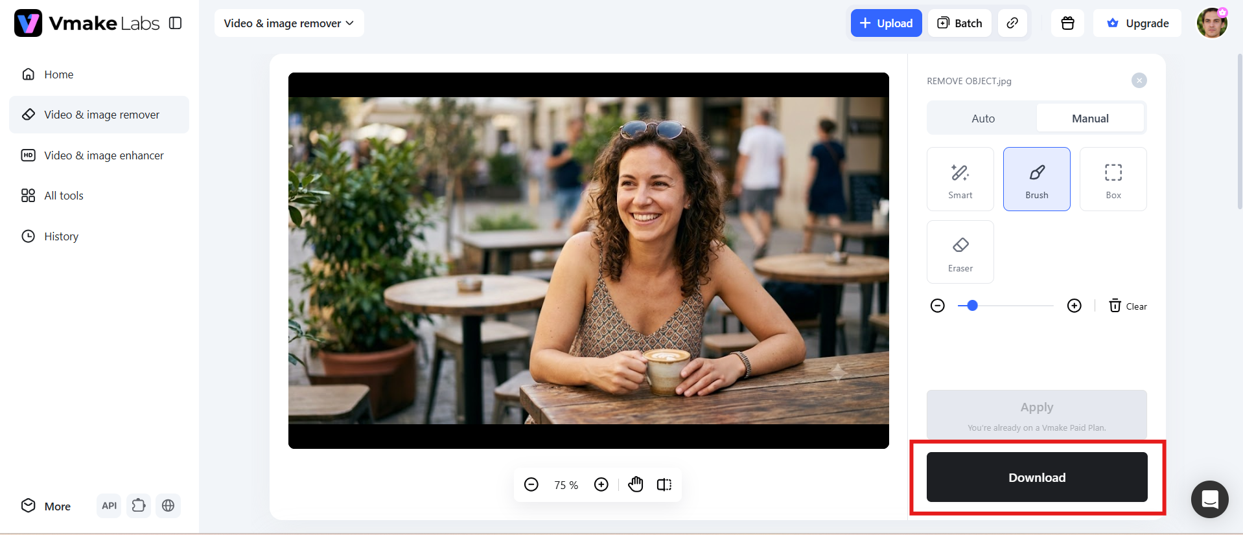Select Video & image remover in sidebar
1243x535 pixels.
[x=99, y=115]
